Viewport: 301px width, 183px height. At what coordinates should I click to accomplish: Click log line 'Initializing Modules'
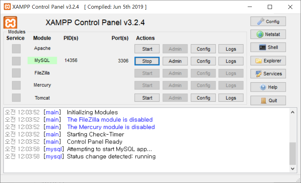pos(92,112)
